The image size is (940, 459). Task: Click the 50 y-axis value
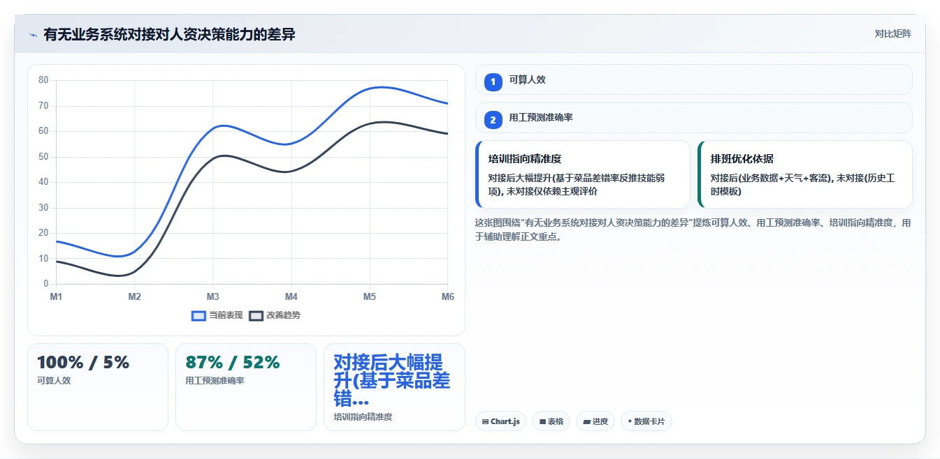pos(43,157)
